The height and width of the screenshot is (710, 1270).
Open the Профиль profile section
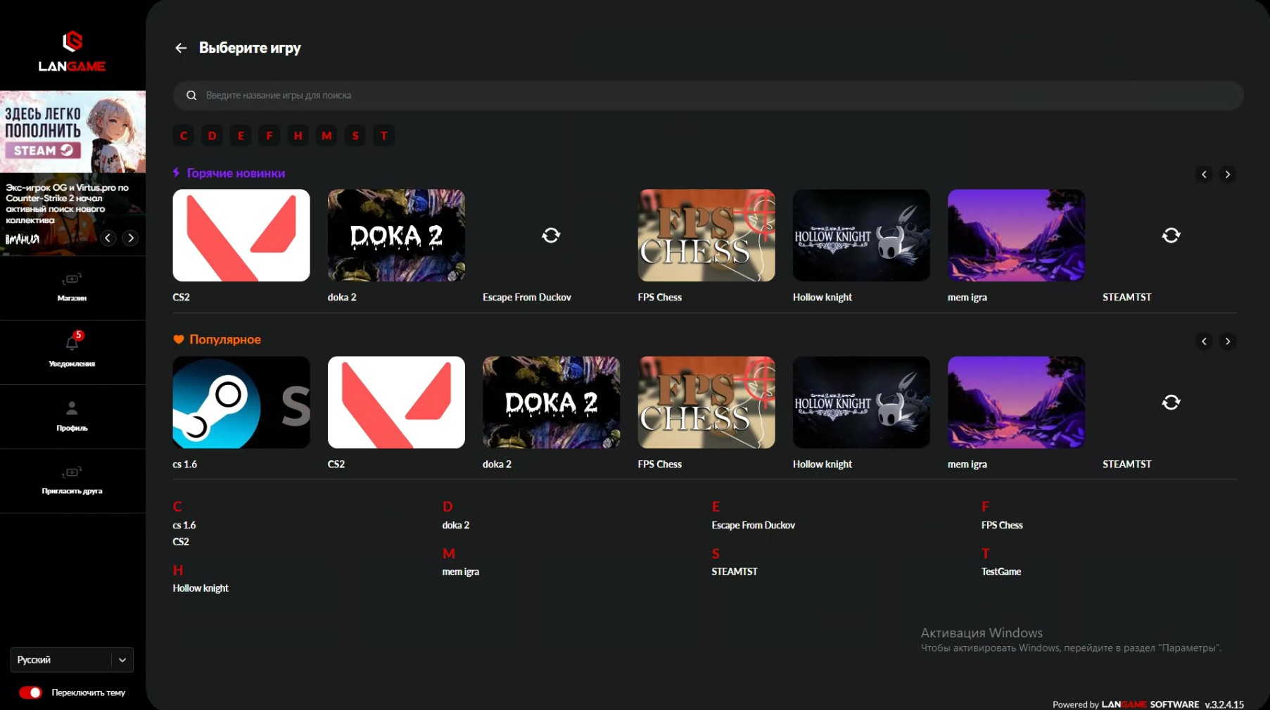(x=72, y=416)
